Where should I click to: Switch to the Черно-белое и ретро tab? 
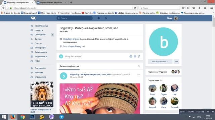coord(52,2)
